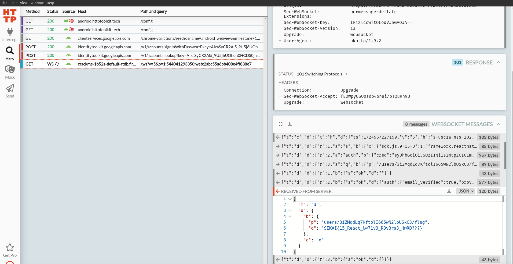The width and height of the screenshot is (513, 264).
Task: Click the HTTP Toolkit logo
Action: click(x=10, y=16)
